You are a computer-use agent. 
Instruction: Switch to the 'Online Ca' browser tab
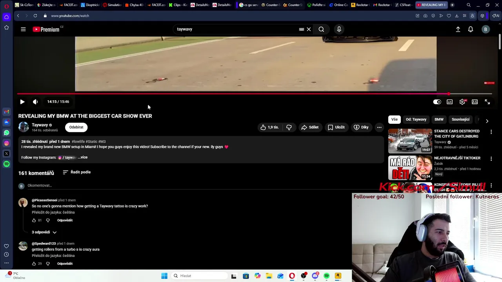338,5
